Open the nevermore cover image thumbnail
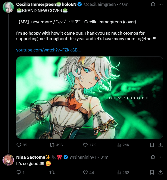 click(90, 97)
